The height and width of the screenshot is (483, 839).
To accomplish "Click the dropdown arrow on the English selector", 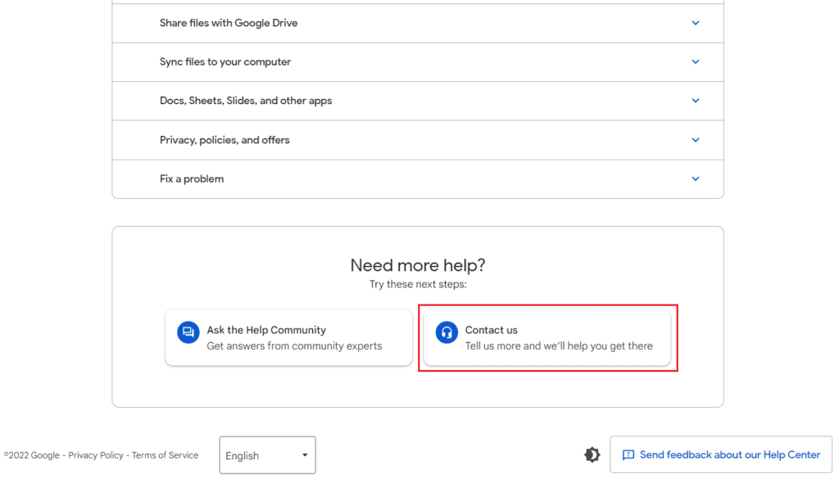I will [302, 455].
